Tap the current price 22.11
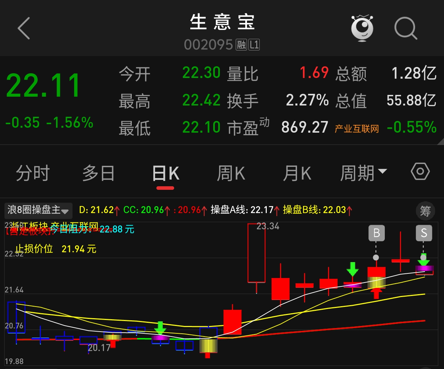444x369 pixels. [x=43, y=85]
